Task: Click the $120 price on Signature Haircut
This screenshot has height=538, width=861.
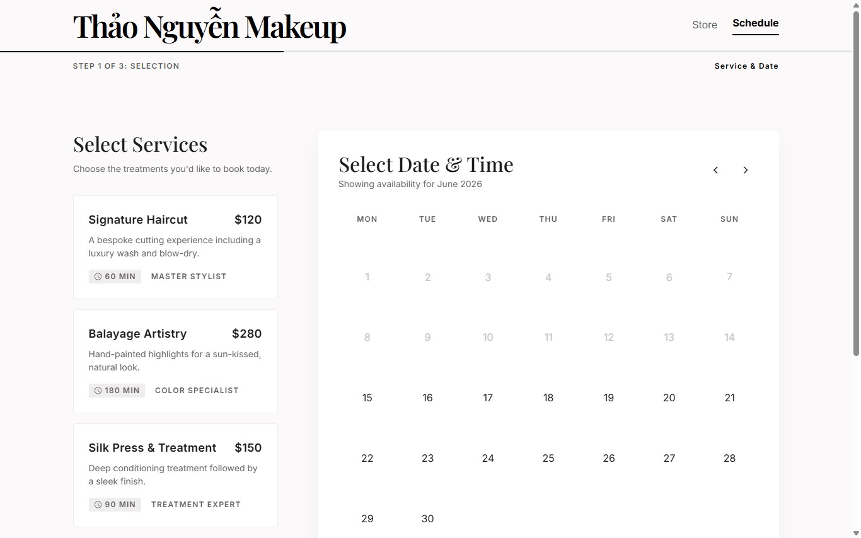Action: pos(248,220)
